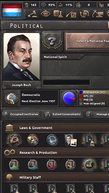Click the Luxembourg flag
This screenshot has height=193, width=109.
[12, 10]
